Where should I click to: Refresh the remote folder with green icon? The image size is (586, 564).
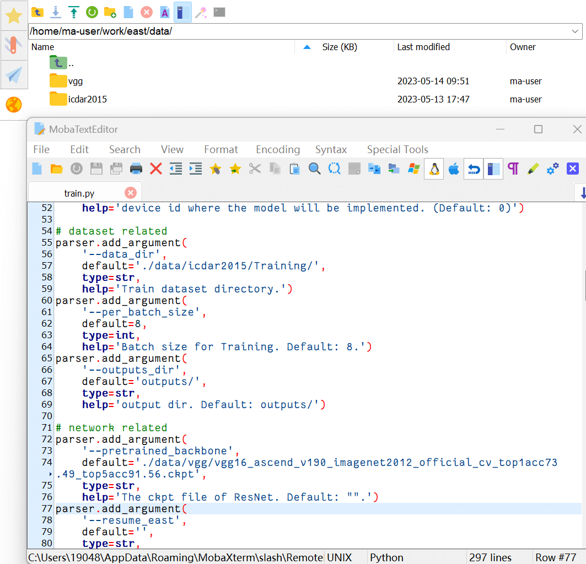[92, 12]
